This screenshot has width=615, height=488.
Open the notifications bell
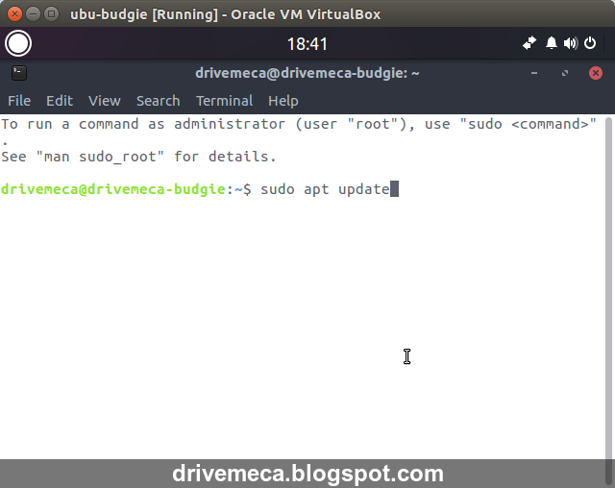pyautogui.click(x=552, y=42)
